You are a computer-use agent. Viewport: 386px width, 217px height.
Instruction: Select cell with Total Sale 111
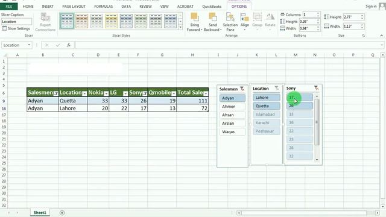point(192,101)
